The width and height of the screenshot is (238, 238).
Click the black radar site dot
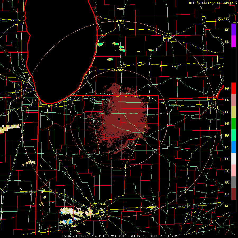119,119
